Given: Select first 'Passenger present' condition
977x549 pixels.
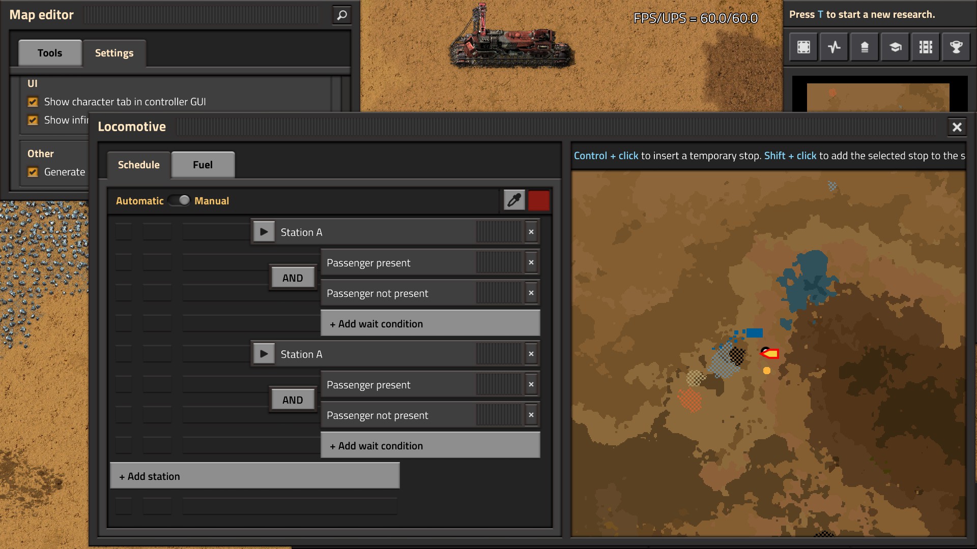Looking at the screenshot, I should tap(430, 262).
